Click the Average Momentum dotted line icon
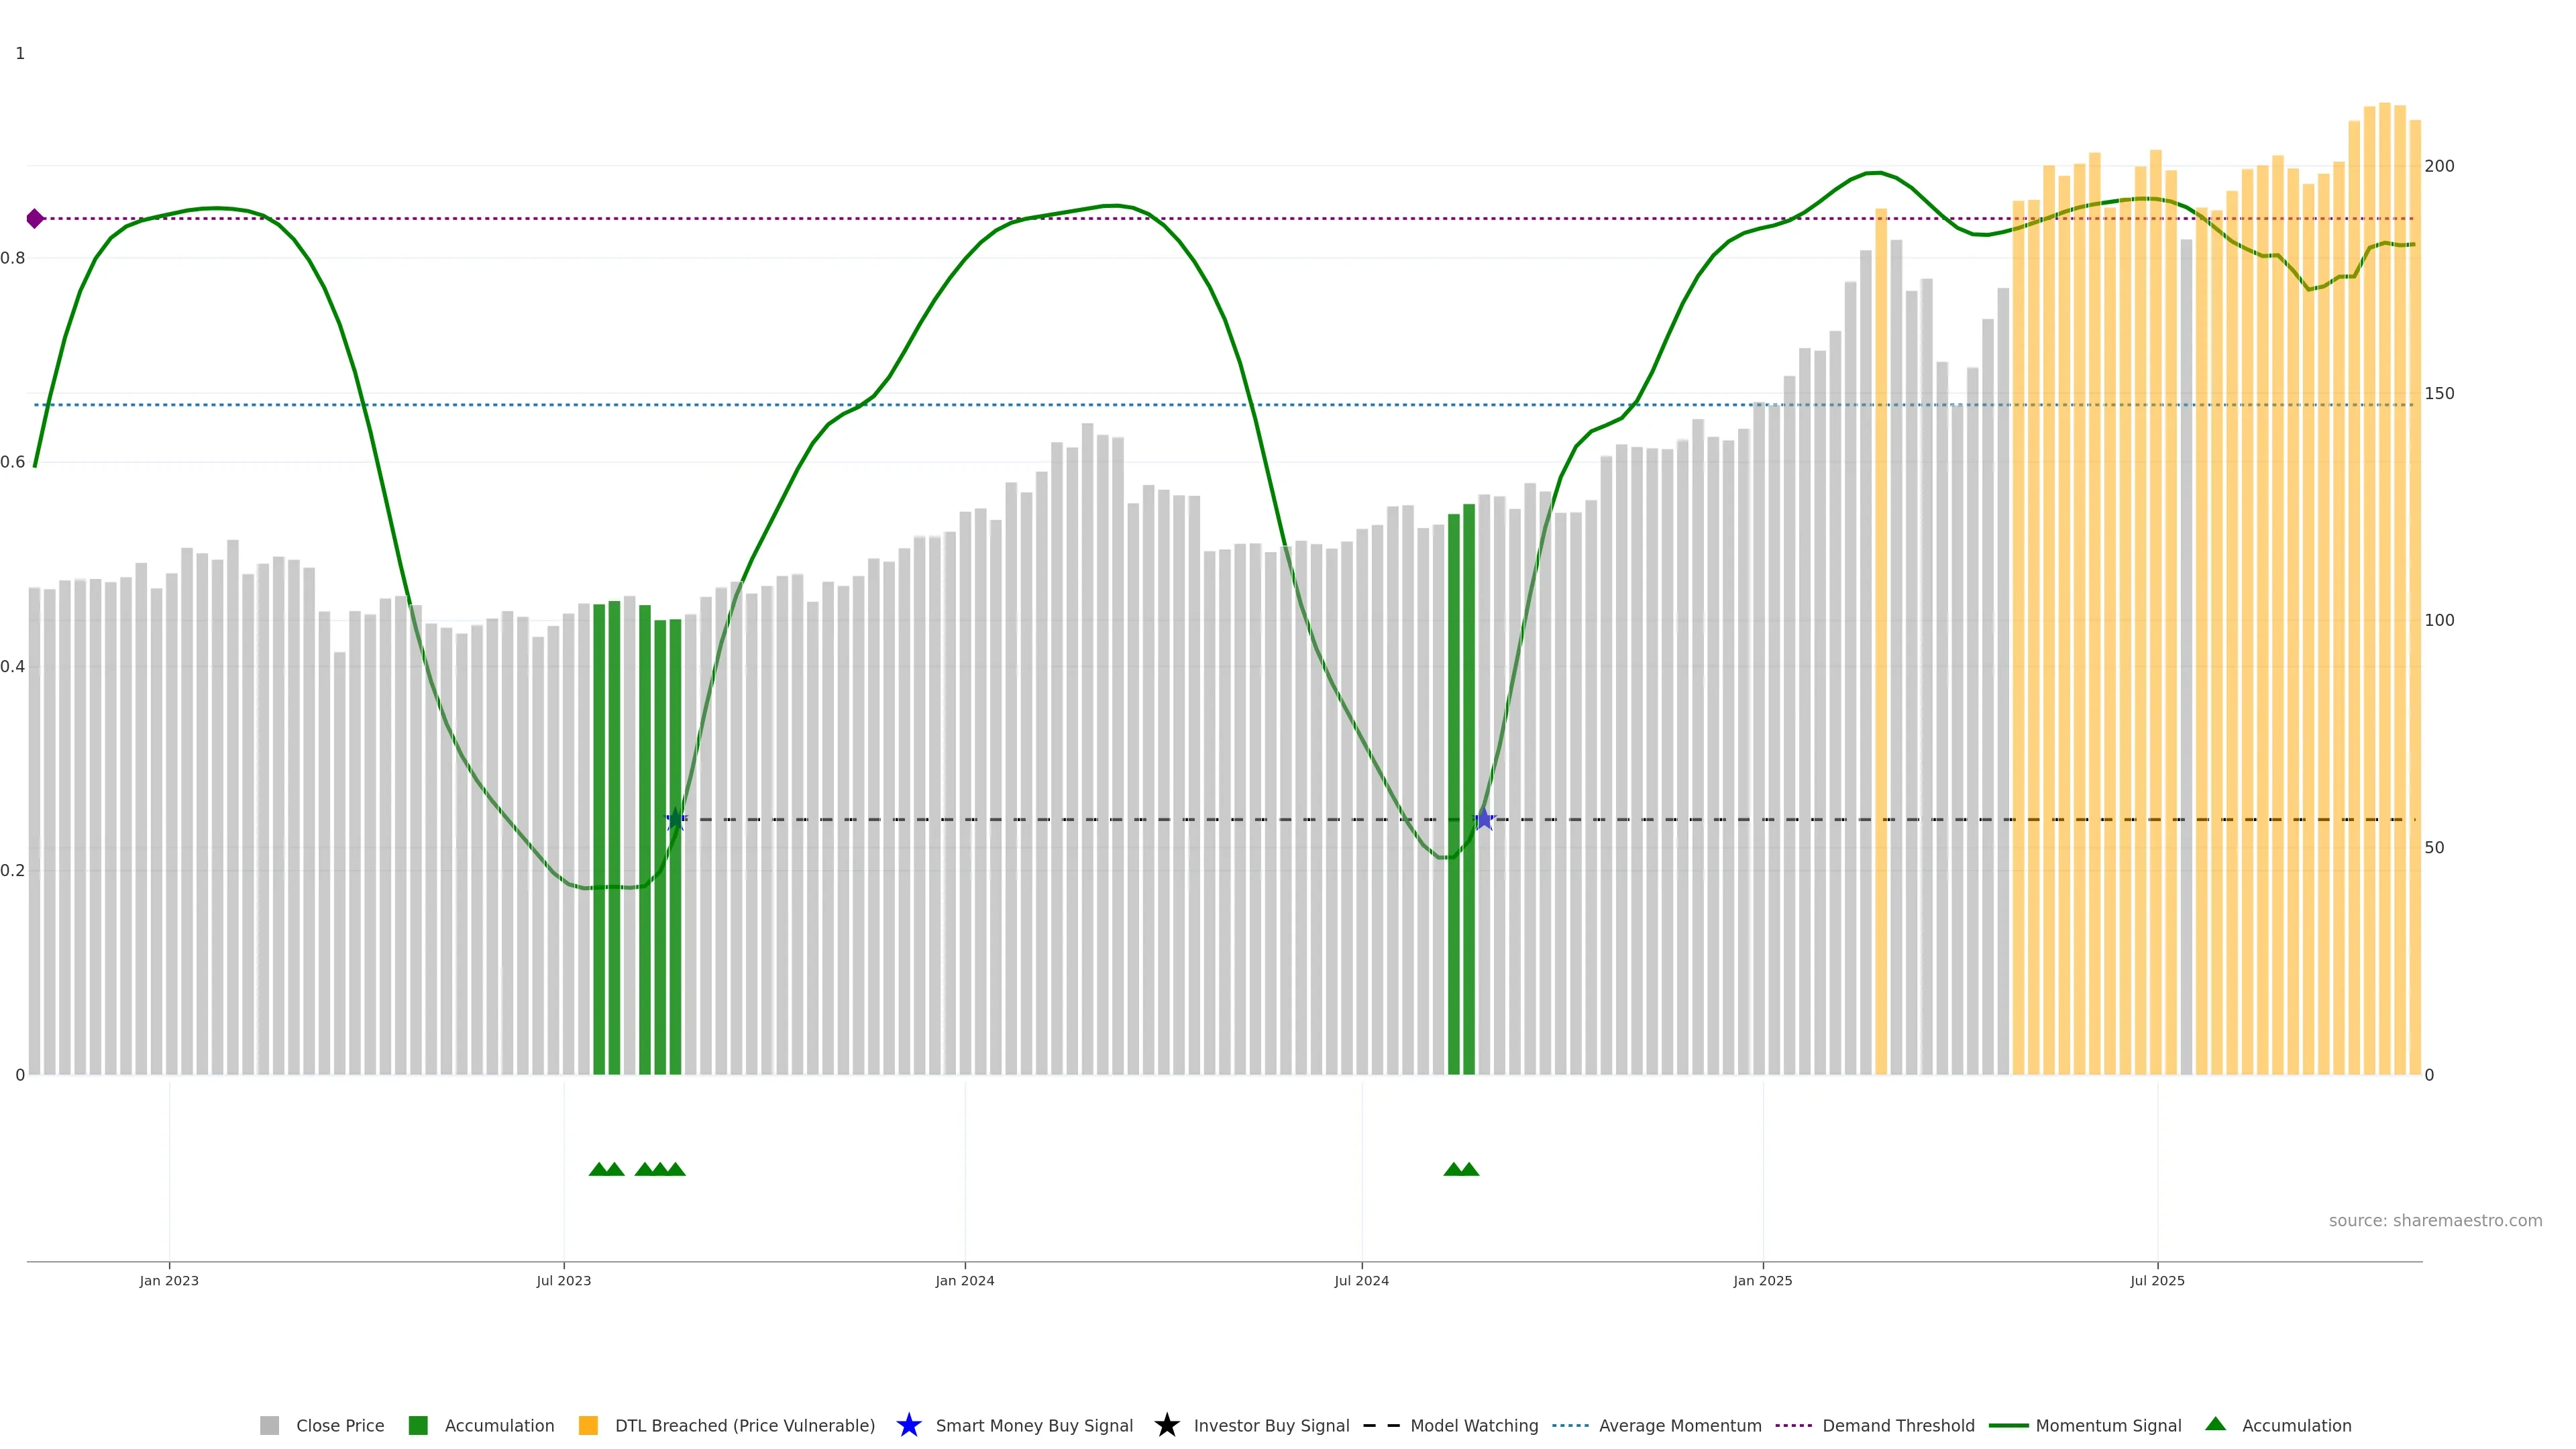Viewport: 2576px width, 1449px height. tap(1570, 1425)
